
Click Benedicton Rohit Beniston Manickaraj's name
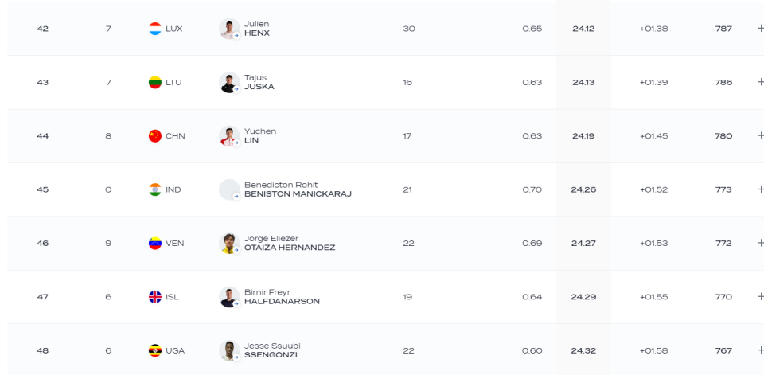click(x=298, y=189)
